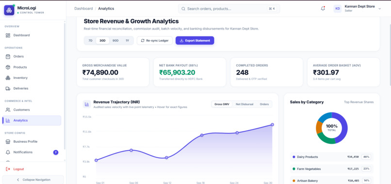
Task: Select the Dairy Products category row
Action: point(332,157)
